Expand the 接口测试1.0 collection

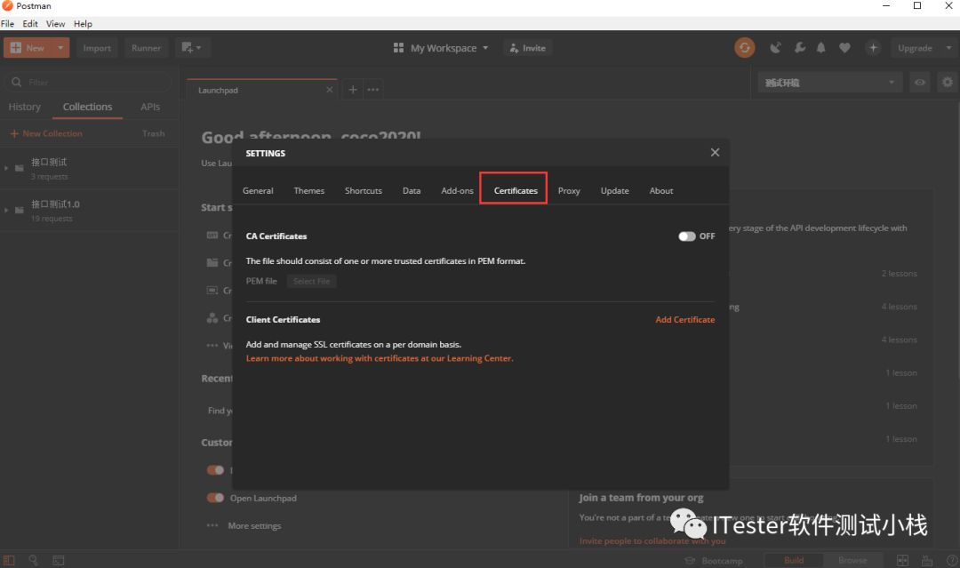(x=6, y=210)
